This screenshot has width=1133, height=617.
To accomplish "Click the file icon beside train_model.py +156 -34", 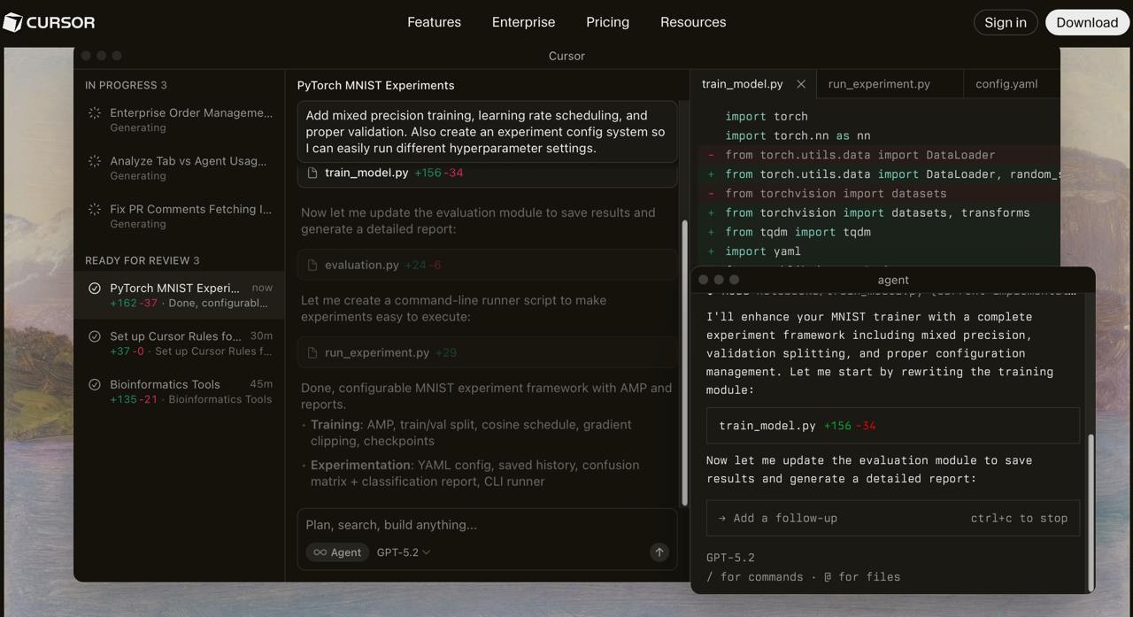I will tap(312, 173).
